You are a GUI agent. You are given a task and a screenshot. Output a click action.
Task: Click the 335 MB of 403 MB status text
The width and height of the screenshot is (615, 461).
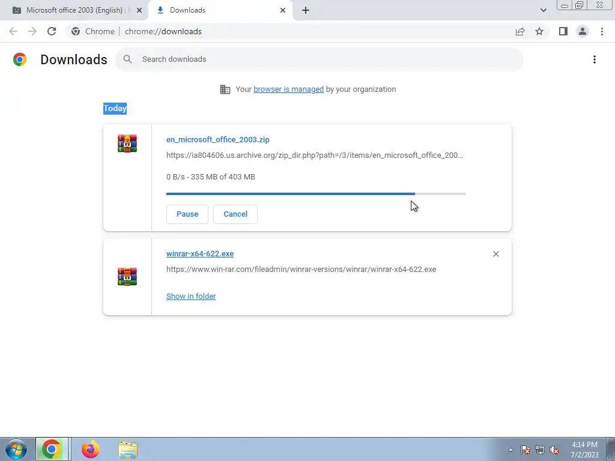211,177
